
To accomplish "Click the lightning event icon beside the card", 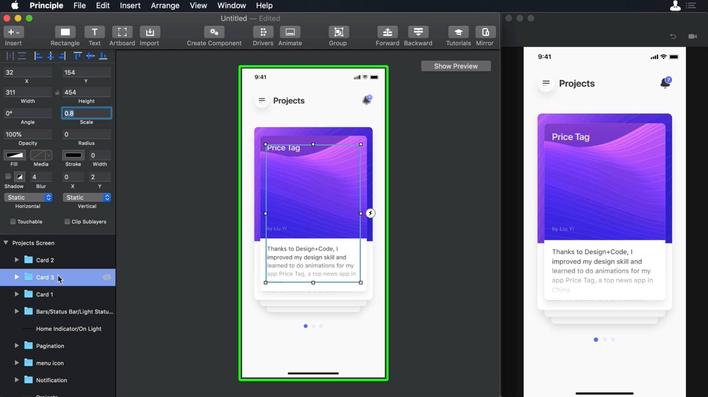I will click(370, 214).
